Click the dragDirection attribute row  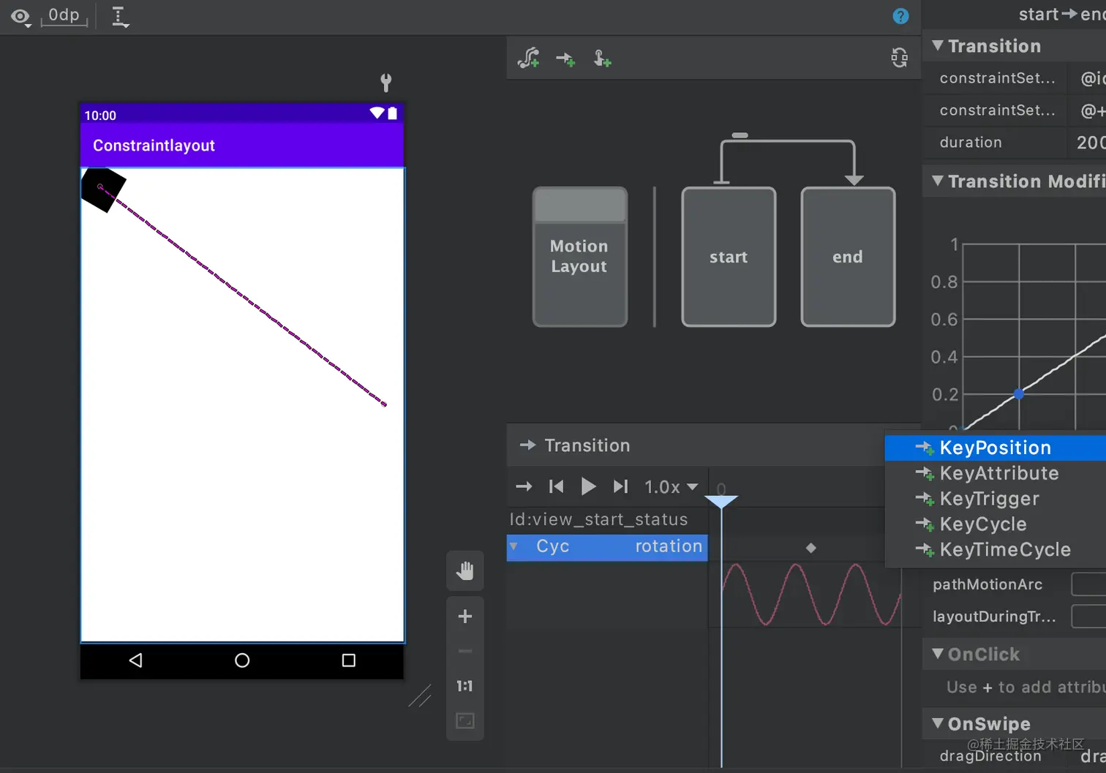tap(1015, 756)
